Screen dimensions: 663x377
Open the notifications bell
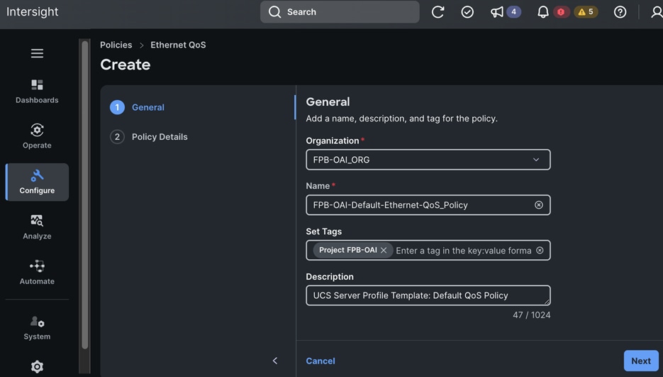[543, 12]
